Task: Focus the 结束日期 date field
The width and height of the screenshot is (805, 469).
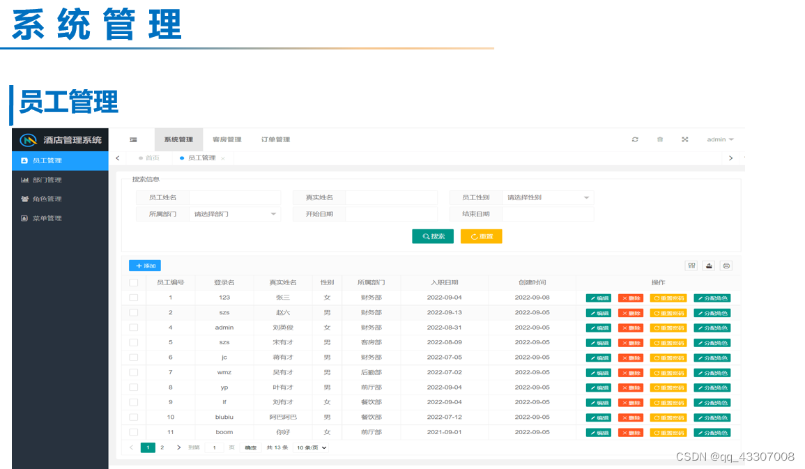Action: (548, 214)
